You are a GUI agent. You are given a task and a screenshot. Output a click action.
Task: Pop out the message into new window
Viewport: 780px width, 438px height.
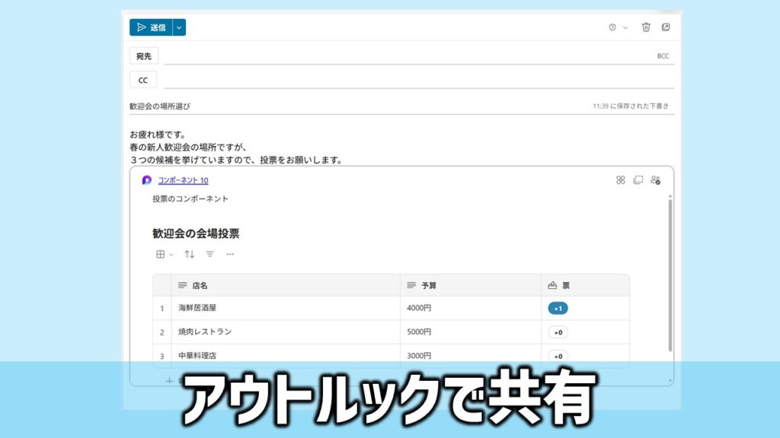tap(666, 27)
